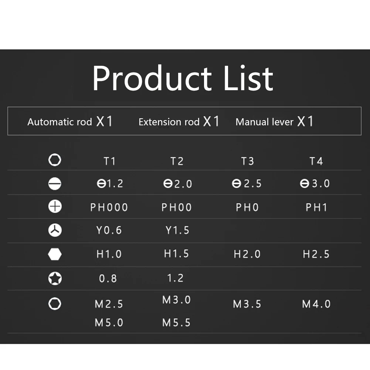This screenshot has height=370, width=370.
Task: Click the PH000 bit label
Action: [109, 207]
